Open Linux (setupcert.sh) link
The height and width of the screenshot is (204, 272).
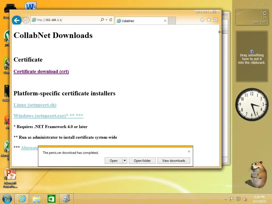(x=35, y=105)
